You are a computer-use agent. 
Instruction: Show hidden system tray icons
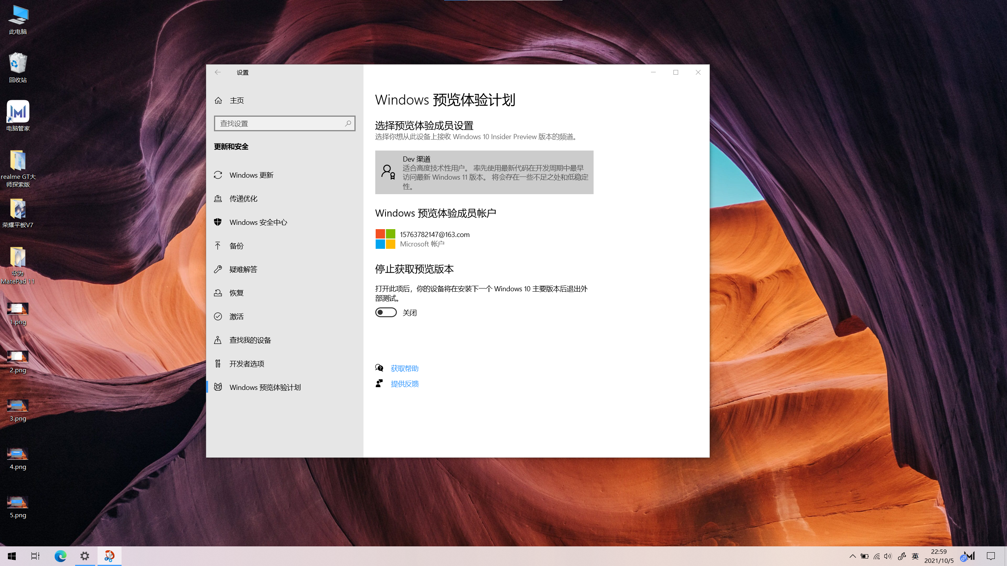(852, 556)
